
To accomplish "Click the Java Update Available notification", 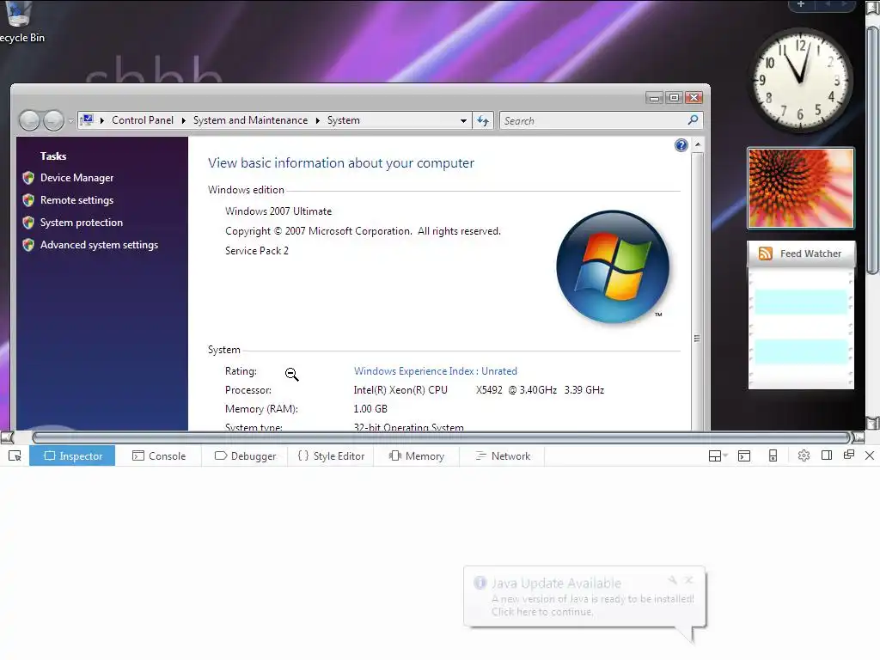I will (584, 597).
